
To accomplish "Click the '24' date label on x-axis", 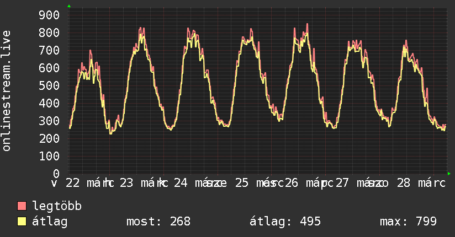I will [181, 183].
